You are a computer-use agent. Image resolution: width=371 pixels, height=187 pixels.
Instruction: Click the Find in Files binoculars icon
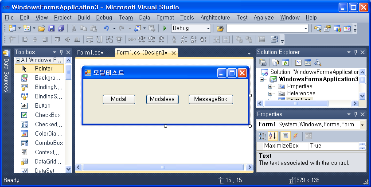click(220, 29)
